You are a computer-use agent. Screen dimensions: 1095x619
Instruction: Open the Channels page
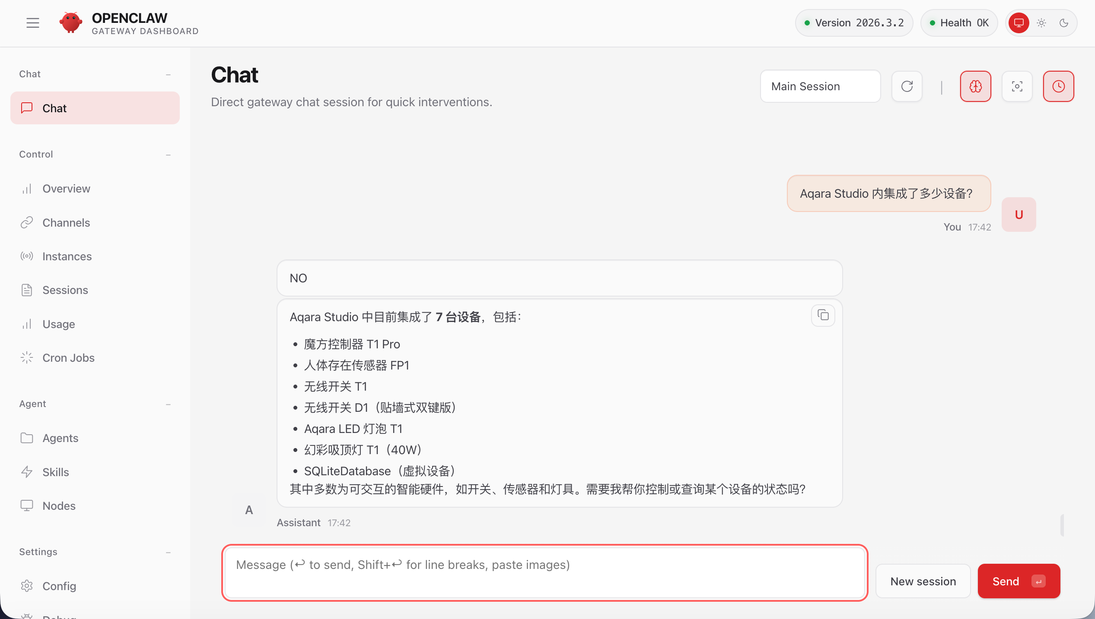tap(66, 223)
